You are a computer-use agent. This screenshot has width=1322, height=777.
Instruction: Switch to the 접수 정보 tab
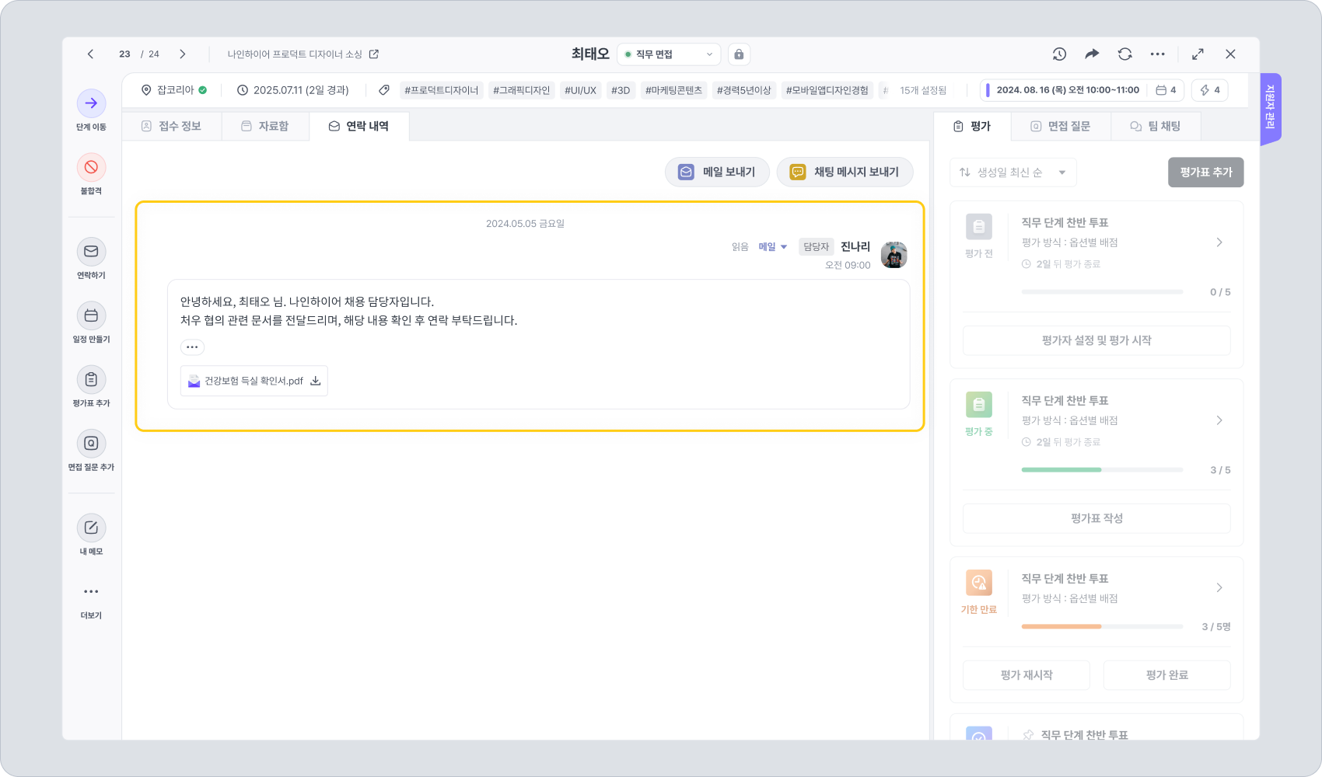pyautogui.click(x=171, y=126)
